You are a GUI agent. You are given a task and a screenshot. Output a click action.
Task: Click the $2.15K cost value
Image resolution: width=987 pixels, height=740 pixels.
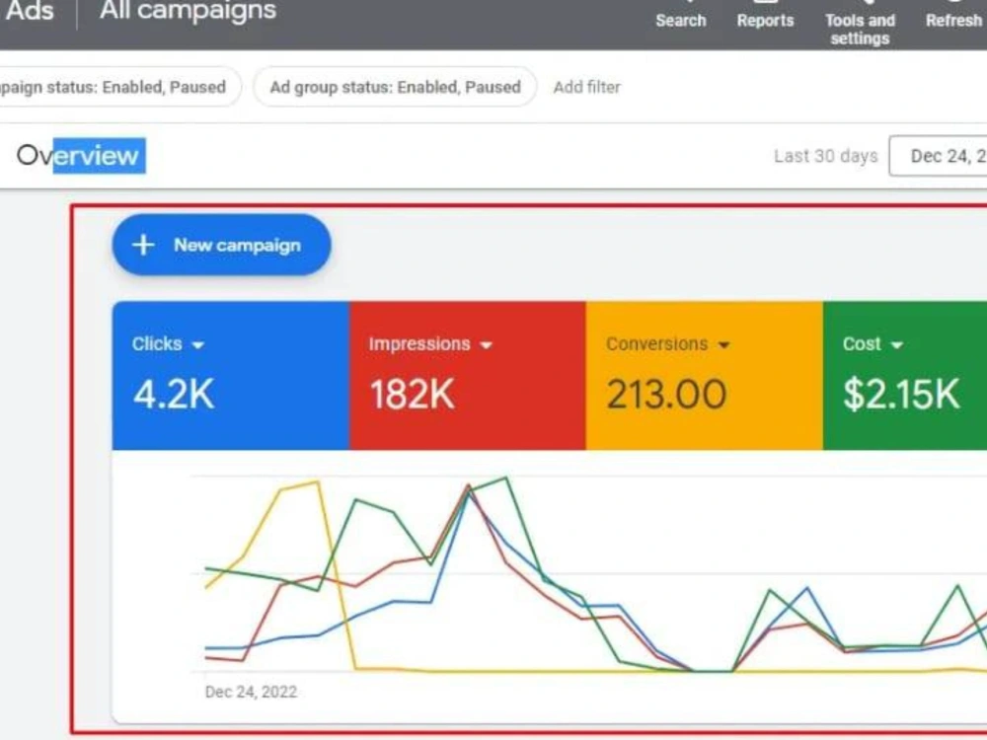[x=901, y=395]
